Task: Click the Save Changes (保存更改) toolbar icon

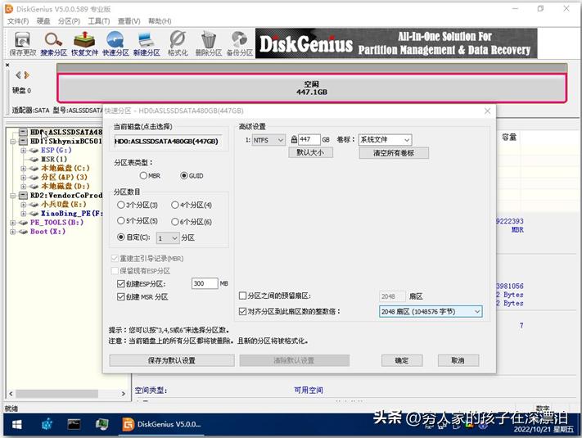Action: 23,44
